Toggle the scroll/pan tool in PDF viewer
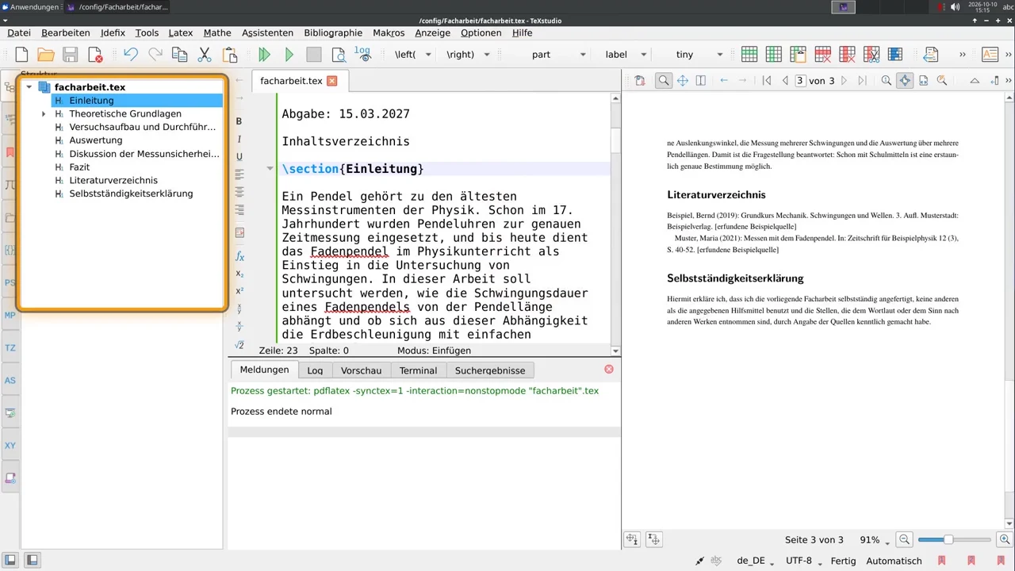This screenshot has width=1015, height=571. tap(682, 81)
